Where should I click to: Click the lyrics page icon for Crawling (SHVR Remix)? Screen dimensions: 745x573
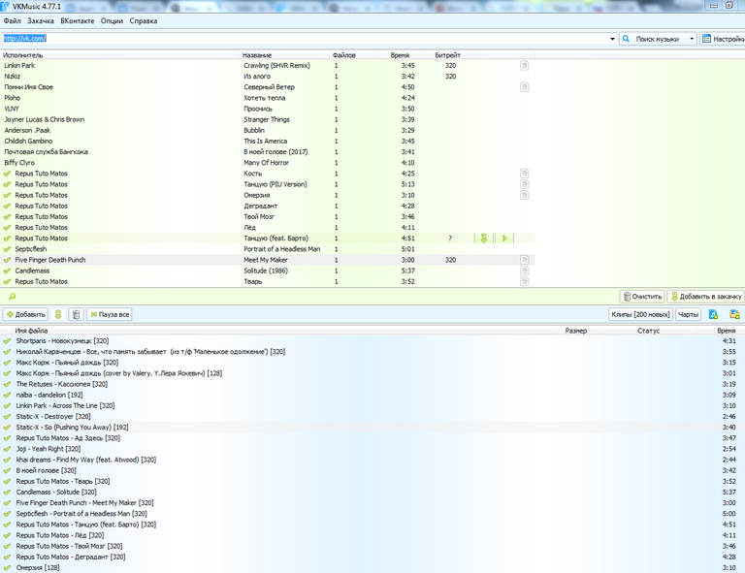tap(525, 66)
